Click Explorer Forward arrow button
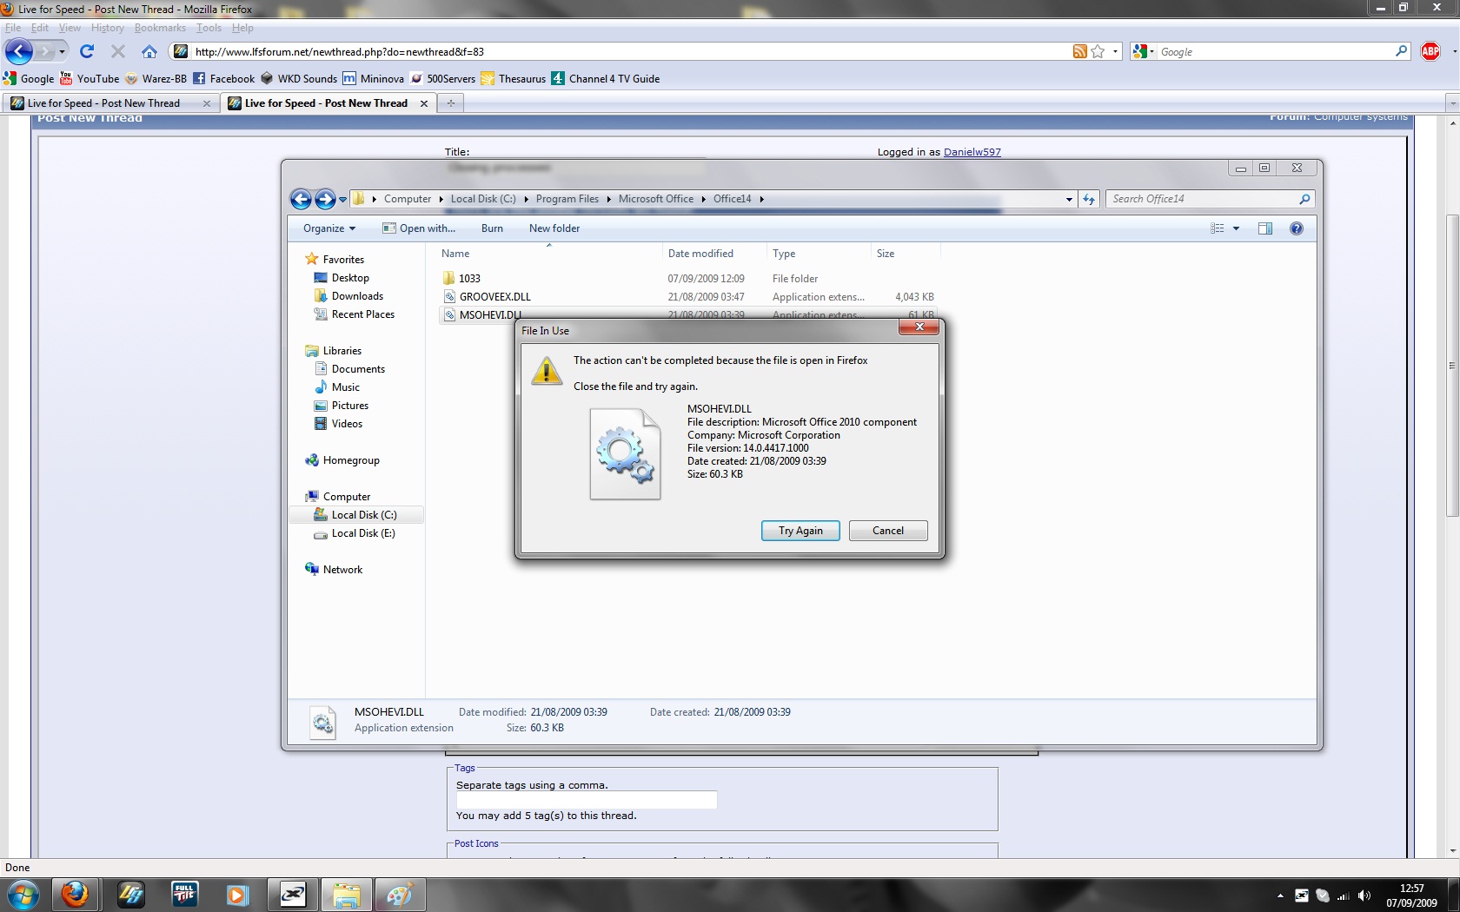Screen dimensions: 1460x912 [x=325, y=200]
